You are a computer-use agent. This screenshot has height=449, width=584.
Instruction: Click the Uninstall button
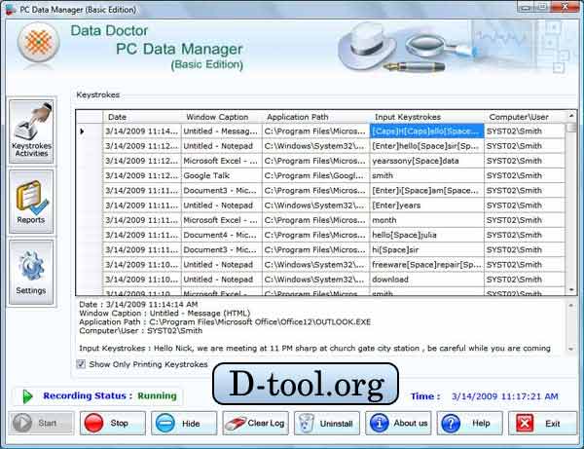tap(327, 424)
